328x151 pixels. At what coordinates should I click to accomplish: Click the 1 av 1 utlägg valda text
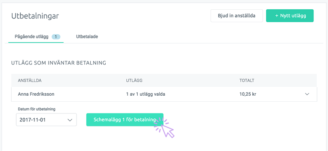tap(146, 94)
